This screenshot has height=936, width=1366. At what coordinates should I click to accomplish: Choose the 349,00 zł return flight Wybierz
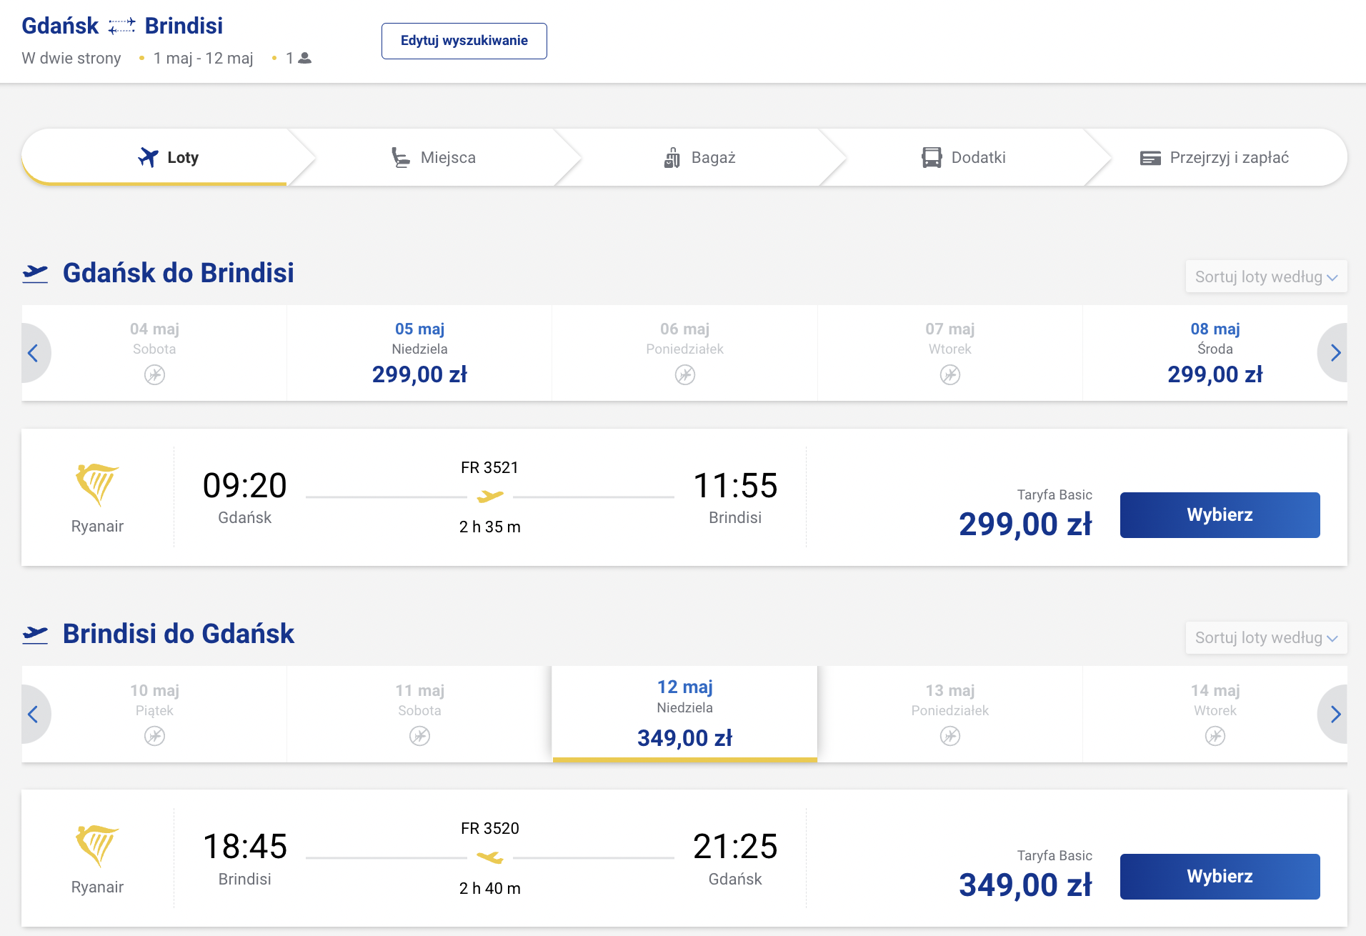[x=1220, y=877]
